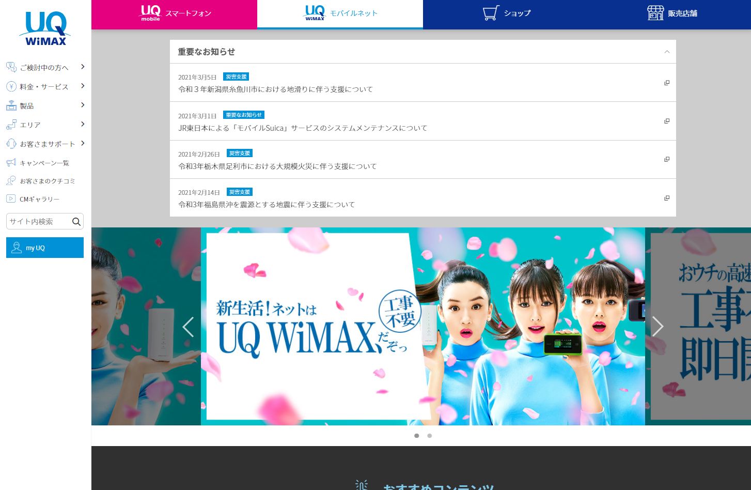Collapse the 重要なお知らせ panel
This screenshot has width=751, height=490.
[667, 52]
